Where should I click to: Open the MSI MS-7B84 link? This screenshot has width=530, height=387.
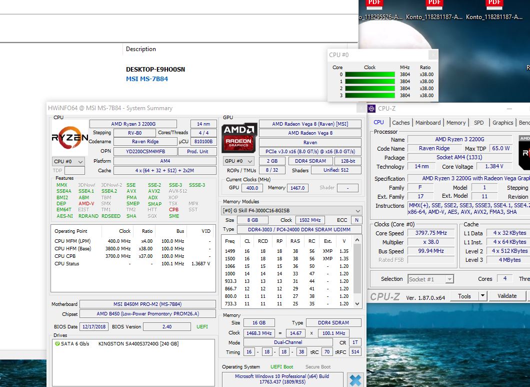click(x=146, y=79)
